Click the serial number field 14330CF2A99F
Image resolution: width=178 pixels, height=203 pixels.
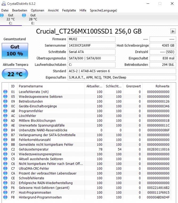click(91, 45)
